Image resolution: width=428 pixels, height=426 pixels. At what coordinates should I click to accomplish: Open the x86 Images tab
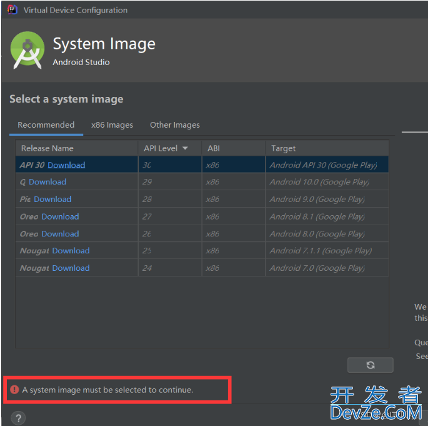click(x=112, y=125)
